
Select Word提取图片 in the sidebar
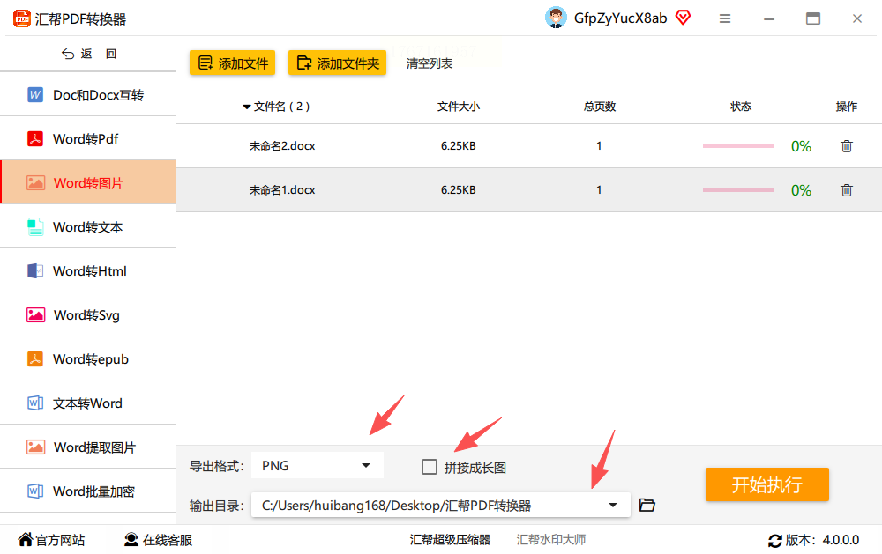coord(87,447)
